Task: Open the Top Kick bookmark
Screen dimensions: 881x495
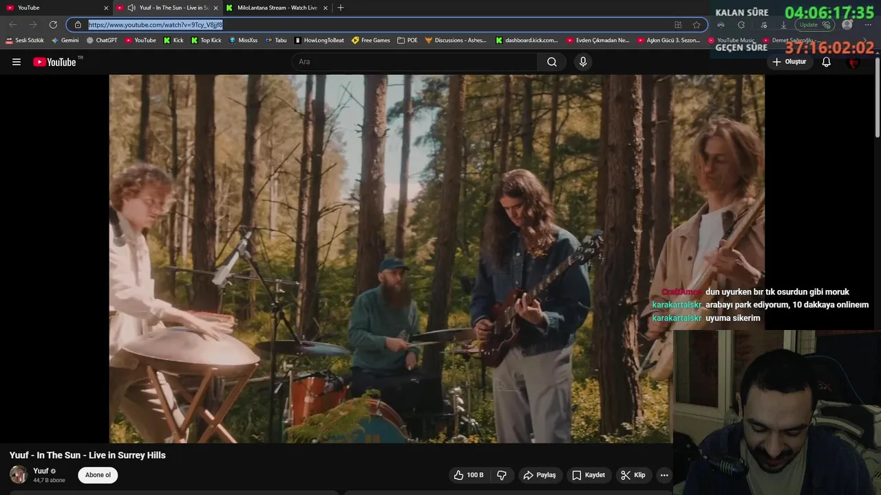Action: pyautogui.click(x=206, y=41)
